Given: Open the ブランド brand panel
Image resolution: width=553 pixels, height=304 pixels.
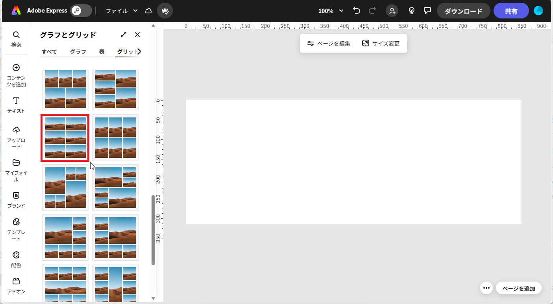Looking at the screenshot, I should pyautogui.click(x=16, y=200).
